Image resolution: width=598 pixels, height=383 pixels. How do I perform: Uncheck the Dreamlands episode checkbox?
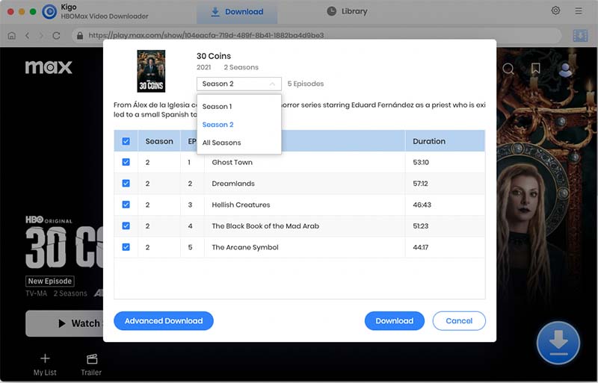[x=126, y=184]
